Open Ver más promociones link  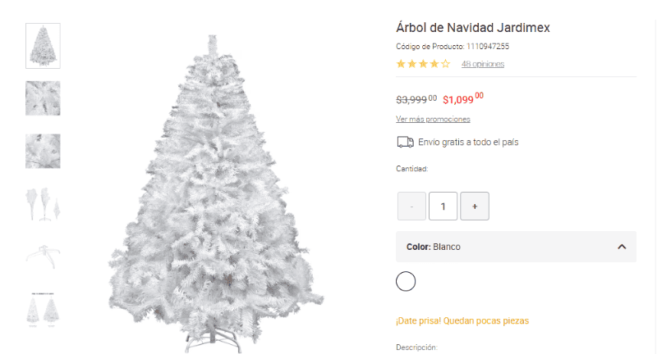(433, 119)
